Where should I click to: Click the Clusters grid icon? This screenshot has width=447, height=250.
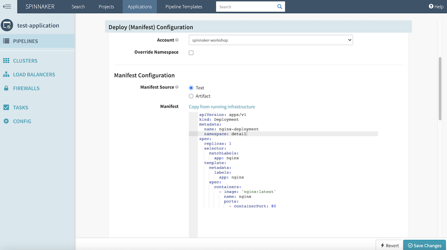(6, 61)
